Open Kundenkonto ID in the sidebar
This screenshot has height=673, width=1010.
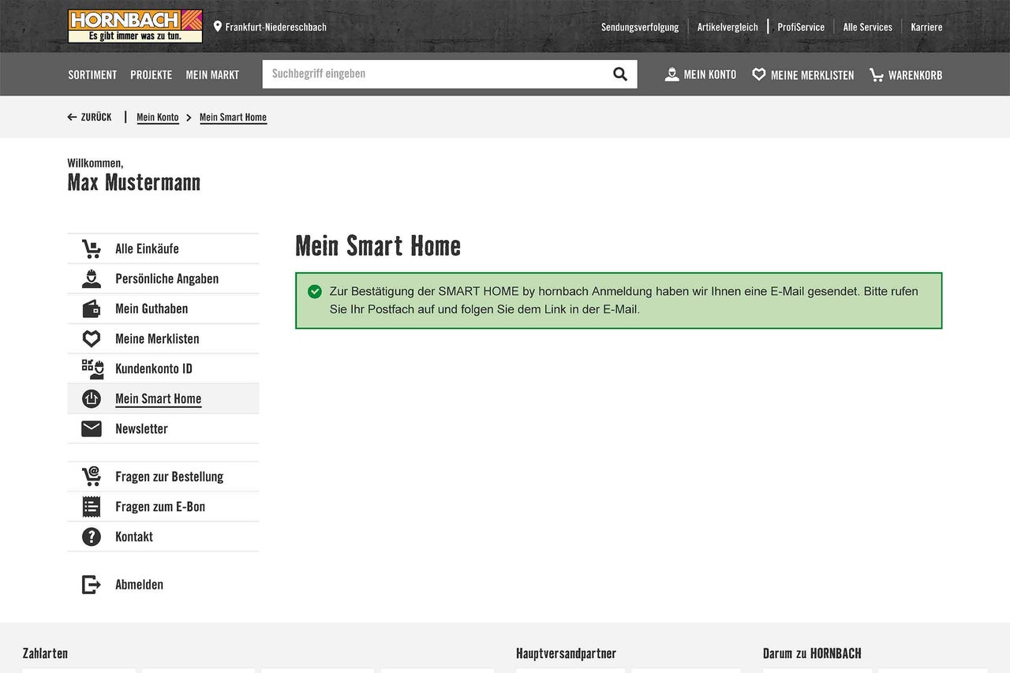(x=154, y=369)
